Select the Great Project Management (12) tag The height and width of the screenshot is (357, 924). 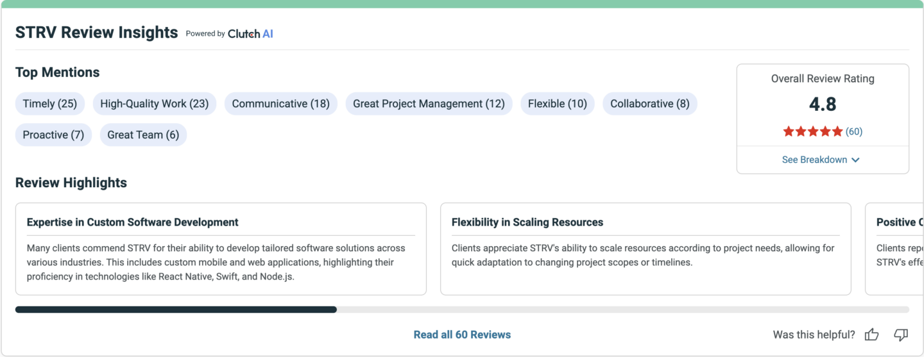429,104
